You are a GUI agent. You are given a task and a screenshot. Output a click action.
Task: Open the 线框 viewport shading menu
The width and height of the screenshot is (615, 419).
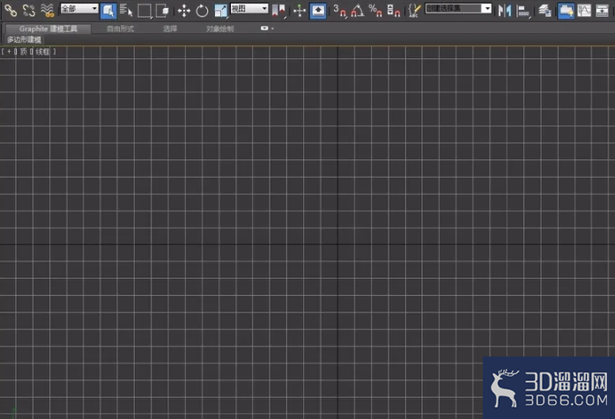42,51
